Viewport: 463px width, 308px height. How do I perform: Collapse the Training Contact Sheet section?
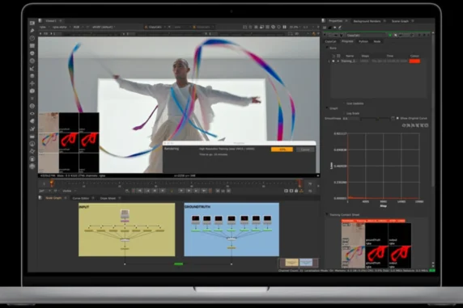[x=327, y=215]
